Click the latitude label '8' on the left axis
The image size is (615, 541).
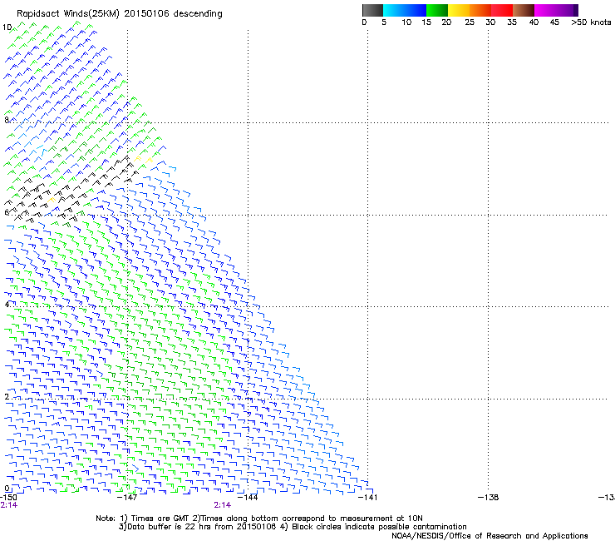pyautogui.click(x=7, y=120)
